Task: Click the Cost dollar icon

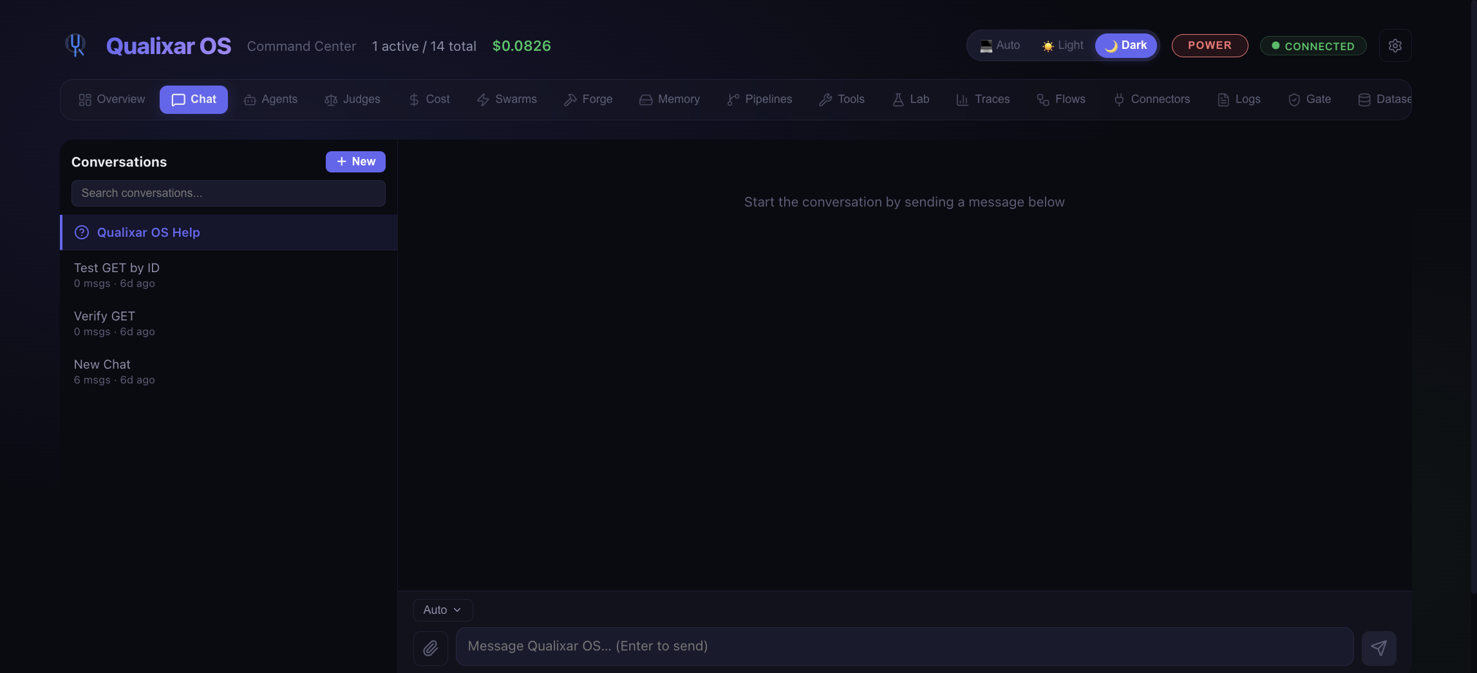Action: pyautogui.click(x=414, y=100)
